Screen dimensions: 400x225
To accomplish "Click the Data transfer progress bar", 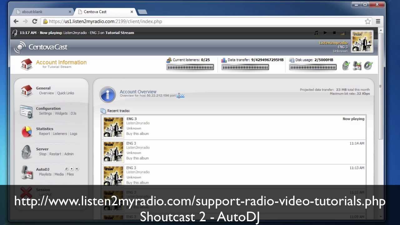I will pos(245,67).
